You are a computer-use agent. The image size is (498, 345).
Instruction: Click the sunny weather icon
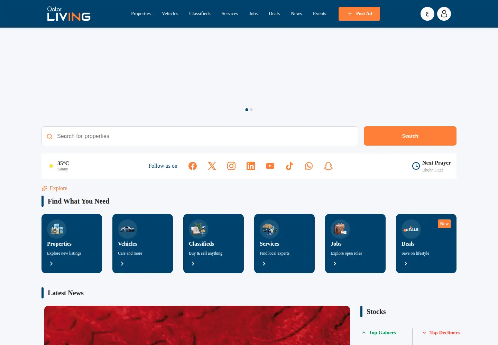[x=51, y=166]
